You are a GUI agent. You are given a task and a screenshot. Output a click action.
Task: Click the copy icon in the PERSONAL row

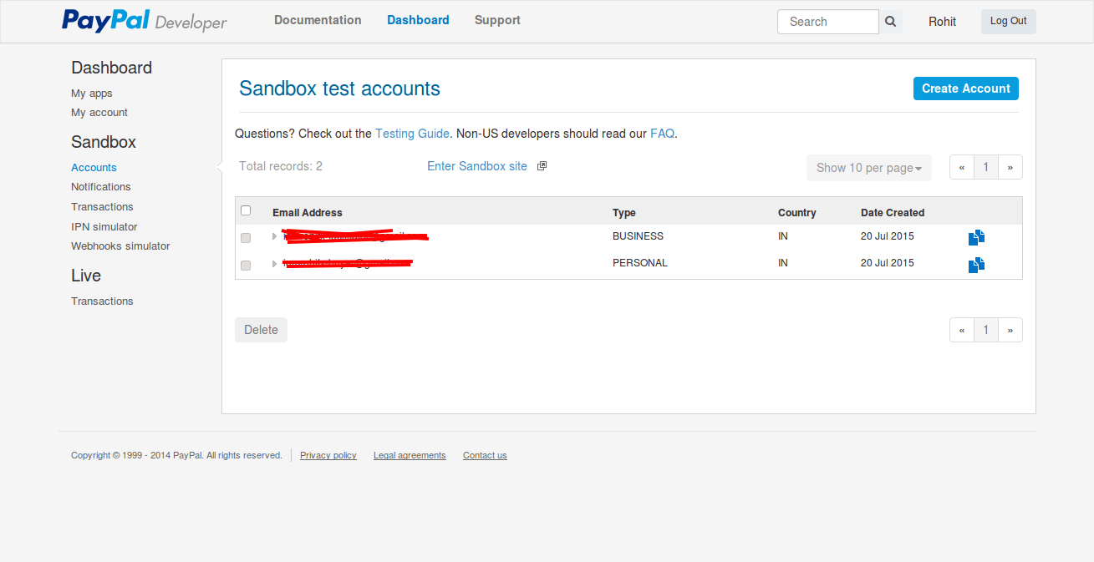point(976,265)
